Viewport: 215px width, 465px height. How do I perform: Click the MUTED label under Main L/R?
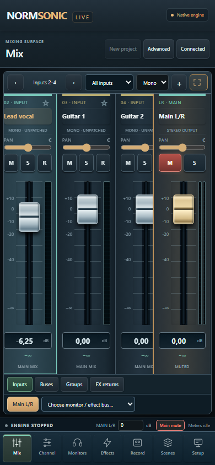182,366
